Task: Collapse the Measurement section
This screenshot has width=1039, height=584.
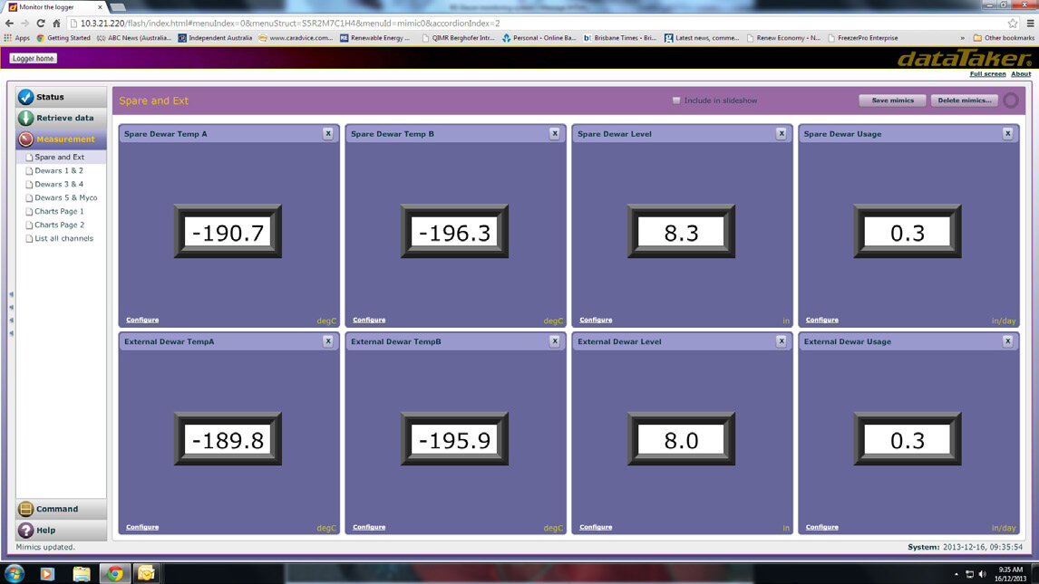Action: click(x=61, y=139)
